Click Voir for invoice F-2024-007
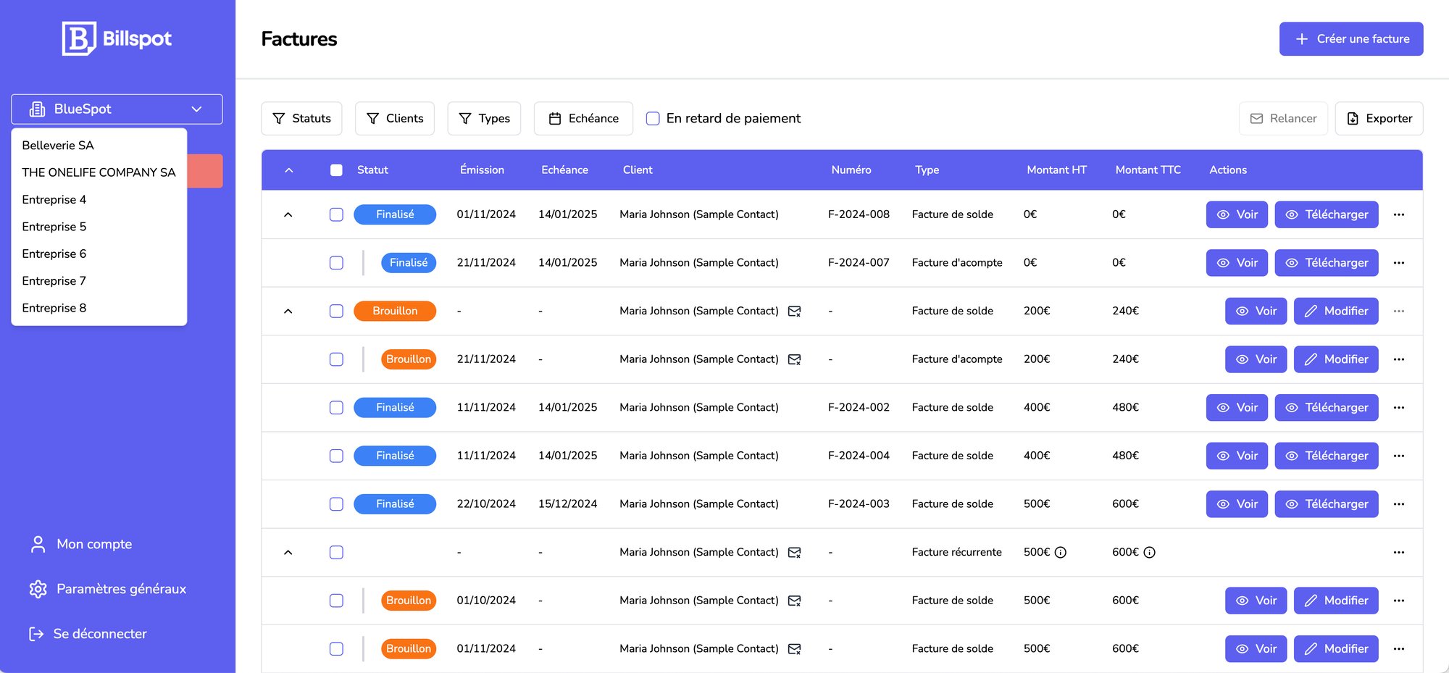 coord(1237,263)
